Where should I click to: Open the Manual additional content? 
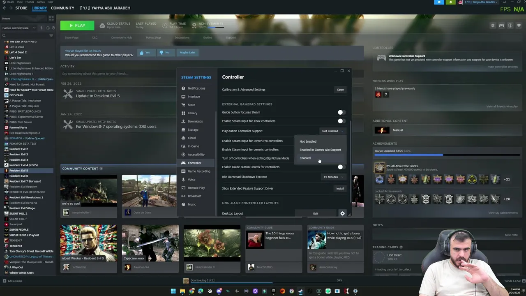click(397, 130)
